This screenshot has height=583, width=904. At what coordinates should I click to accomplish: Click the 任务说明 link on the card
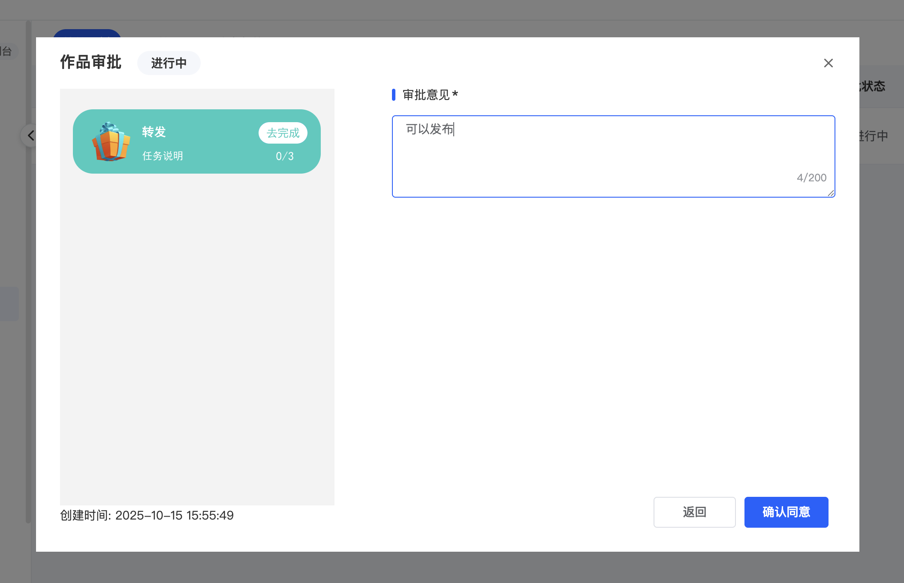click(163, 156)
